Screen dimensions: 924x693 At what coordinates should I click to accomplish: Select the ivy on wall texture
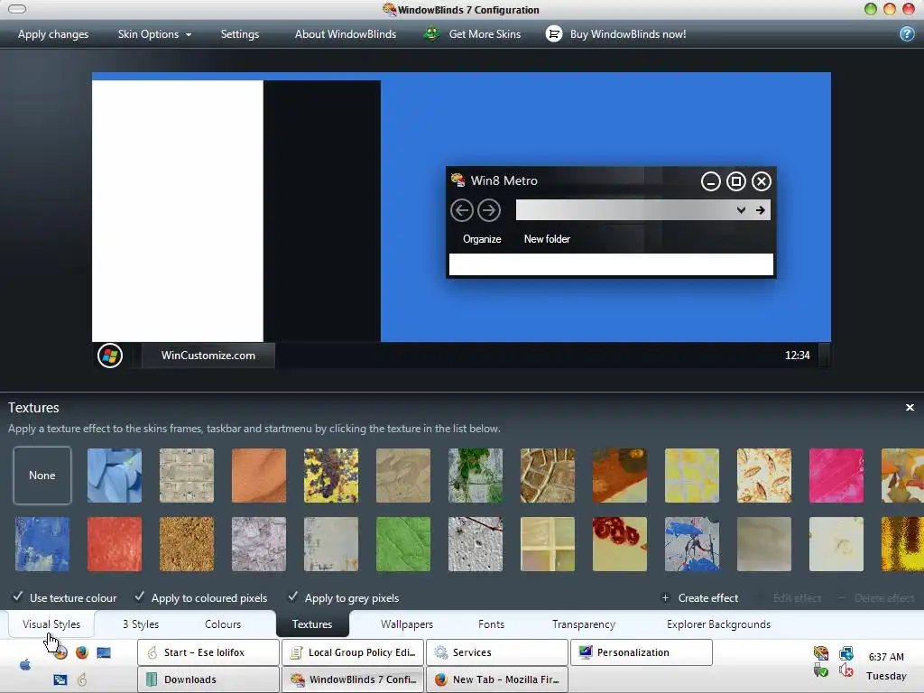(476, 476)
